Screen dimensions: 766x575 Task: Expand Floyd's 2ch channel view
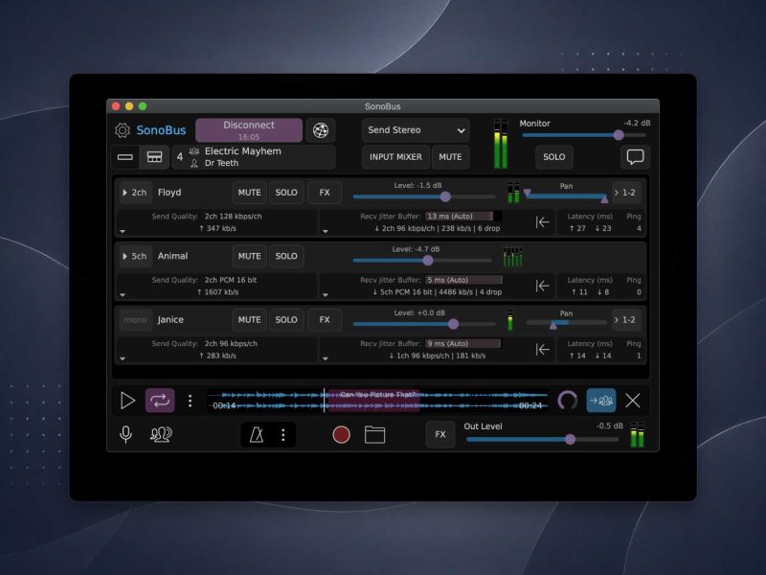pyautogui.click(x=135, y=193)
